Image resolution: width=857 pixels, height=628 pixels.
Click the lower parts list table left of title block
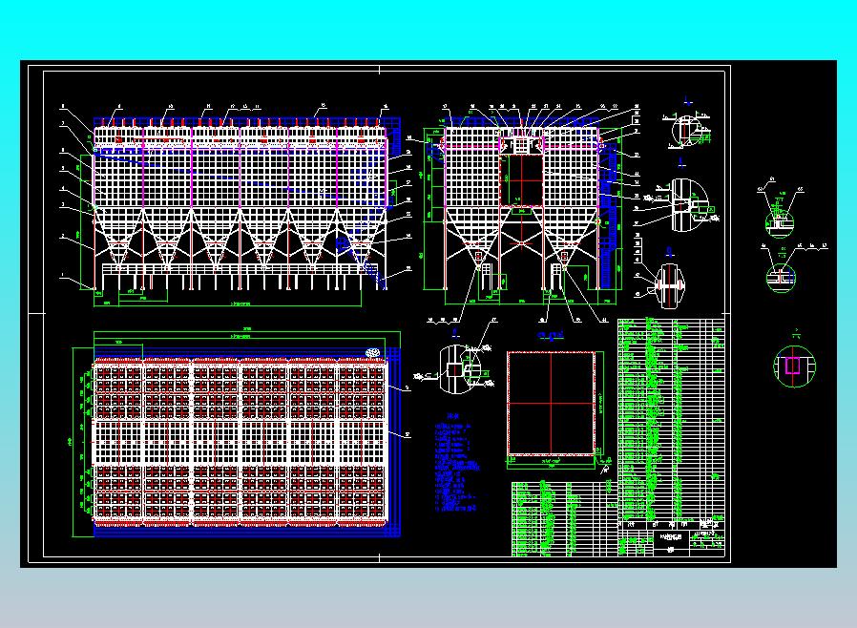(565, 518)
